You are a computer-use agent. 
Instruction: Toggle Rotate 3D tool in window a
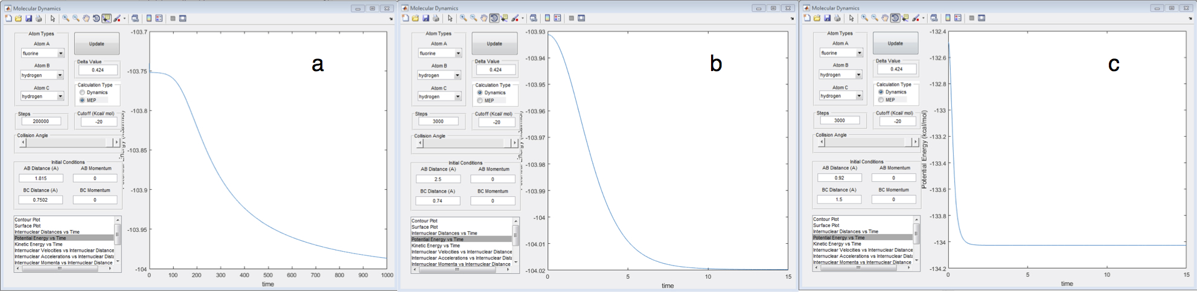click(x=96, y=18)
